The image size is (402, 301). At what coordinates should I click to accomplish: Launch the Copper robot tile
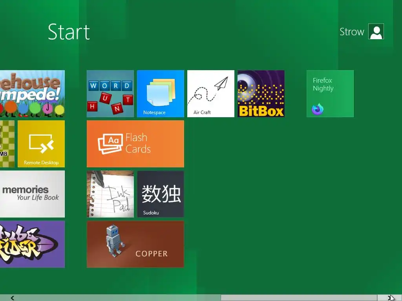[x=135, y=244]
